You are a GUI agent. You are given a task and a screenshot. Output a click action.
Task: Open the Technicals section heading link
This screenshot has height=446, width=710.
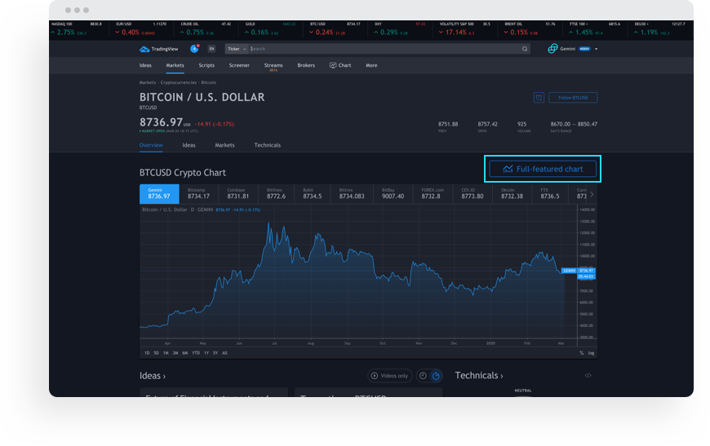(x=479, y=375)
